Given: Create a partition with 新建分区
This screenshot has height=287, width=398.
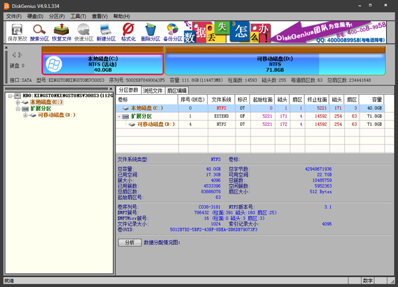Looking at the screenshot, I should click(x=106, y=32).
